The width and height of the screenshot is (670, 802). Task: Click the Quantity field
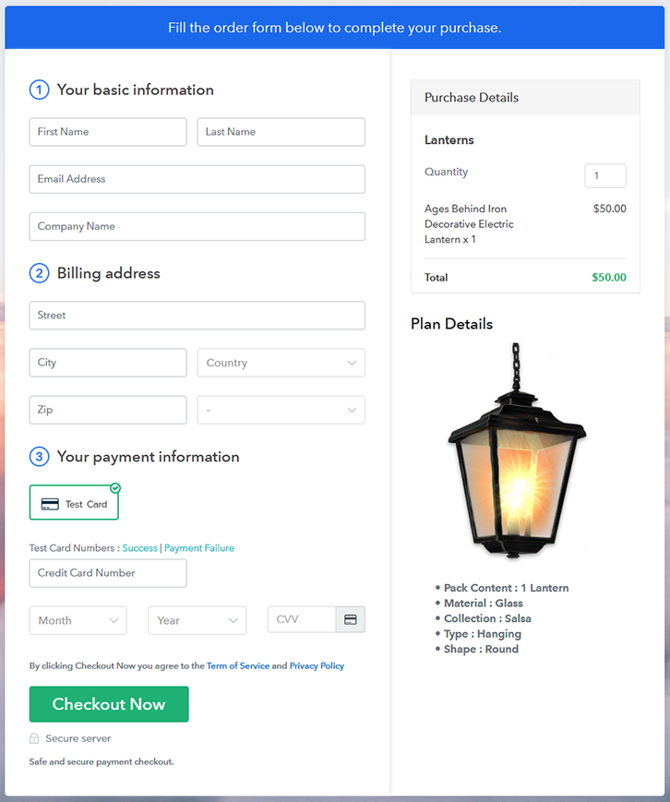[605, 175]
